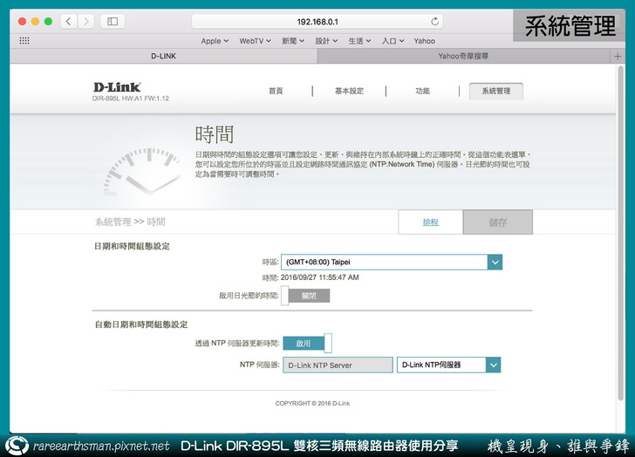
Task: Toggle the Safari sidebar button
Action: [x=113, y=21]
